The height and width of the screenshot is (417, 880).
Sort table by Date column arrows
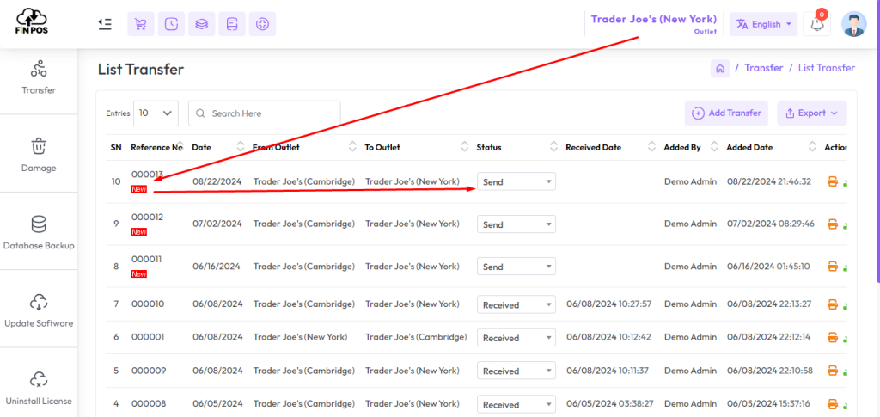[241, 147]
